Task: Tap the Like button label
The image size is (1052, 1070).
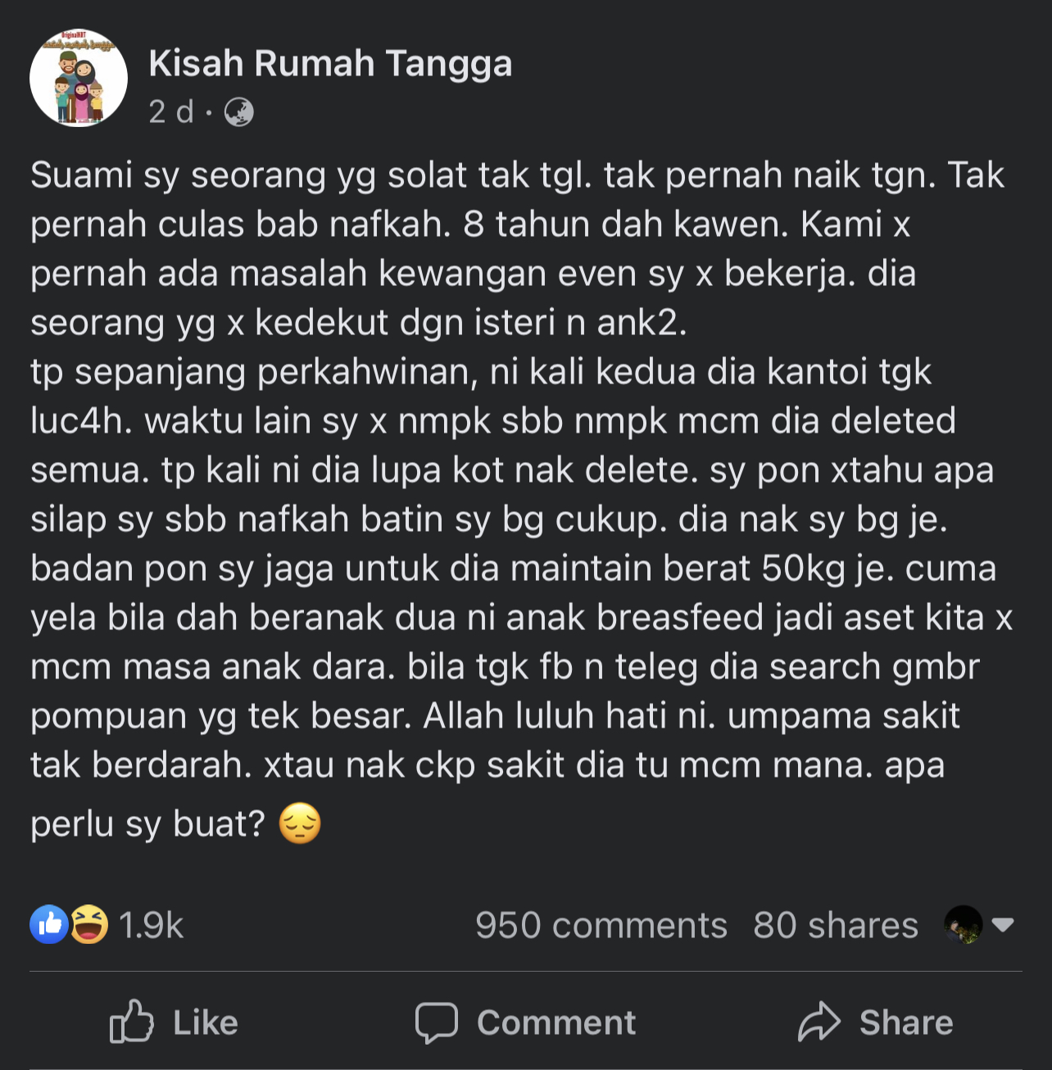Action: (x=206, y=1022)
